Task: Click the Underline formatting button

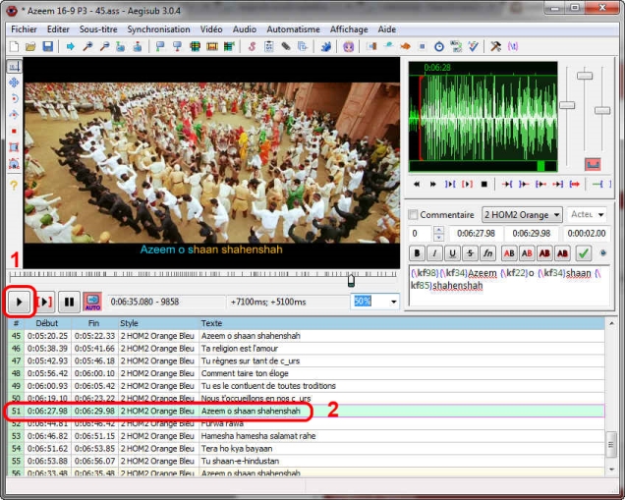Action: coord(452,252)
